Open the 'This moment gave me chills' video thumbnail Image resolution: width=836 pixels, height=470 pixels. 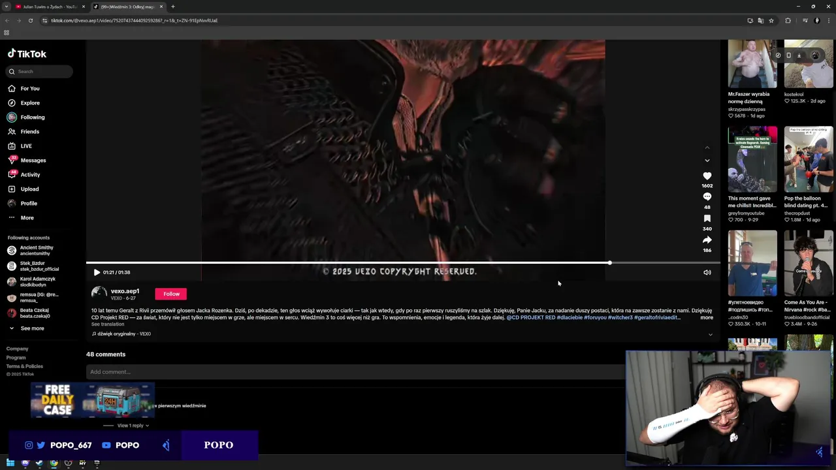752,159
